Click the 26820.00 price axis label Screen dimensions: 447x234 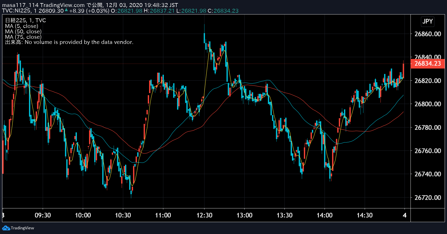(428, 81)
